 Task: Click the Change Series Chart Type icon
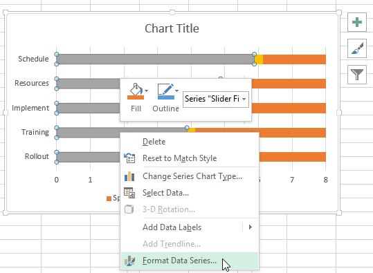(x=129, y=176)
